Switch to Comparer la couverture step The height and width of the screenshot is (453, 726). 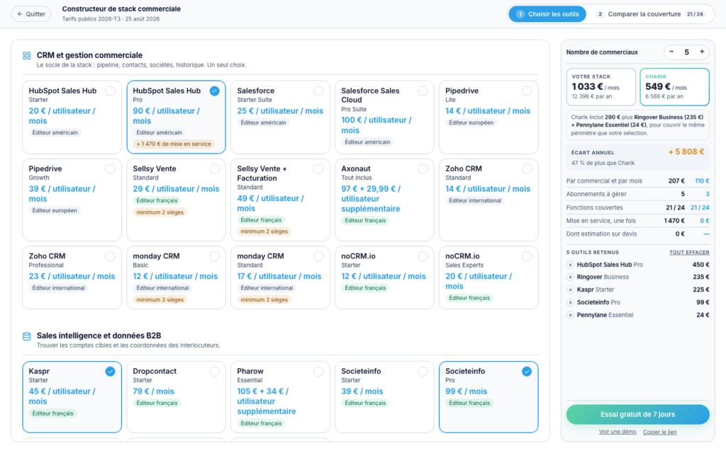point(650,14)
